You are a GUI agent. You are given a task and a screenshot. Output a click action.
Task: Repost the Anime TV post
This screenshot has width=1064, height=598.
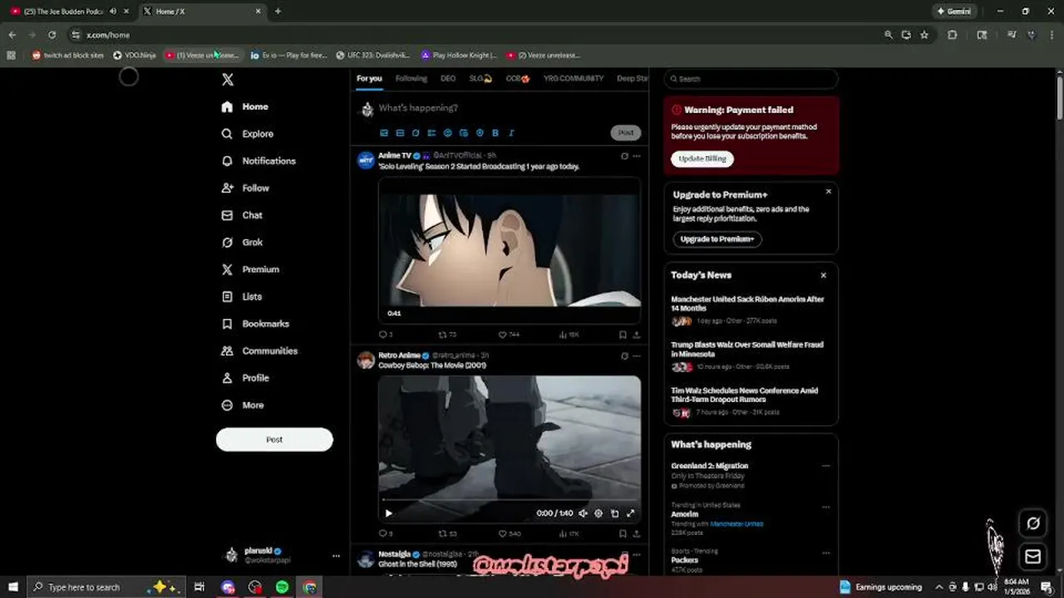click(x=447, y=335)
